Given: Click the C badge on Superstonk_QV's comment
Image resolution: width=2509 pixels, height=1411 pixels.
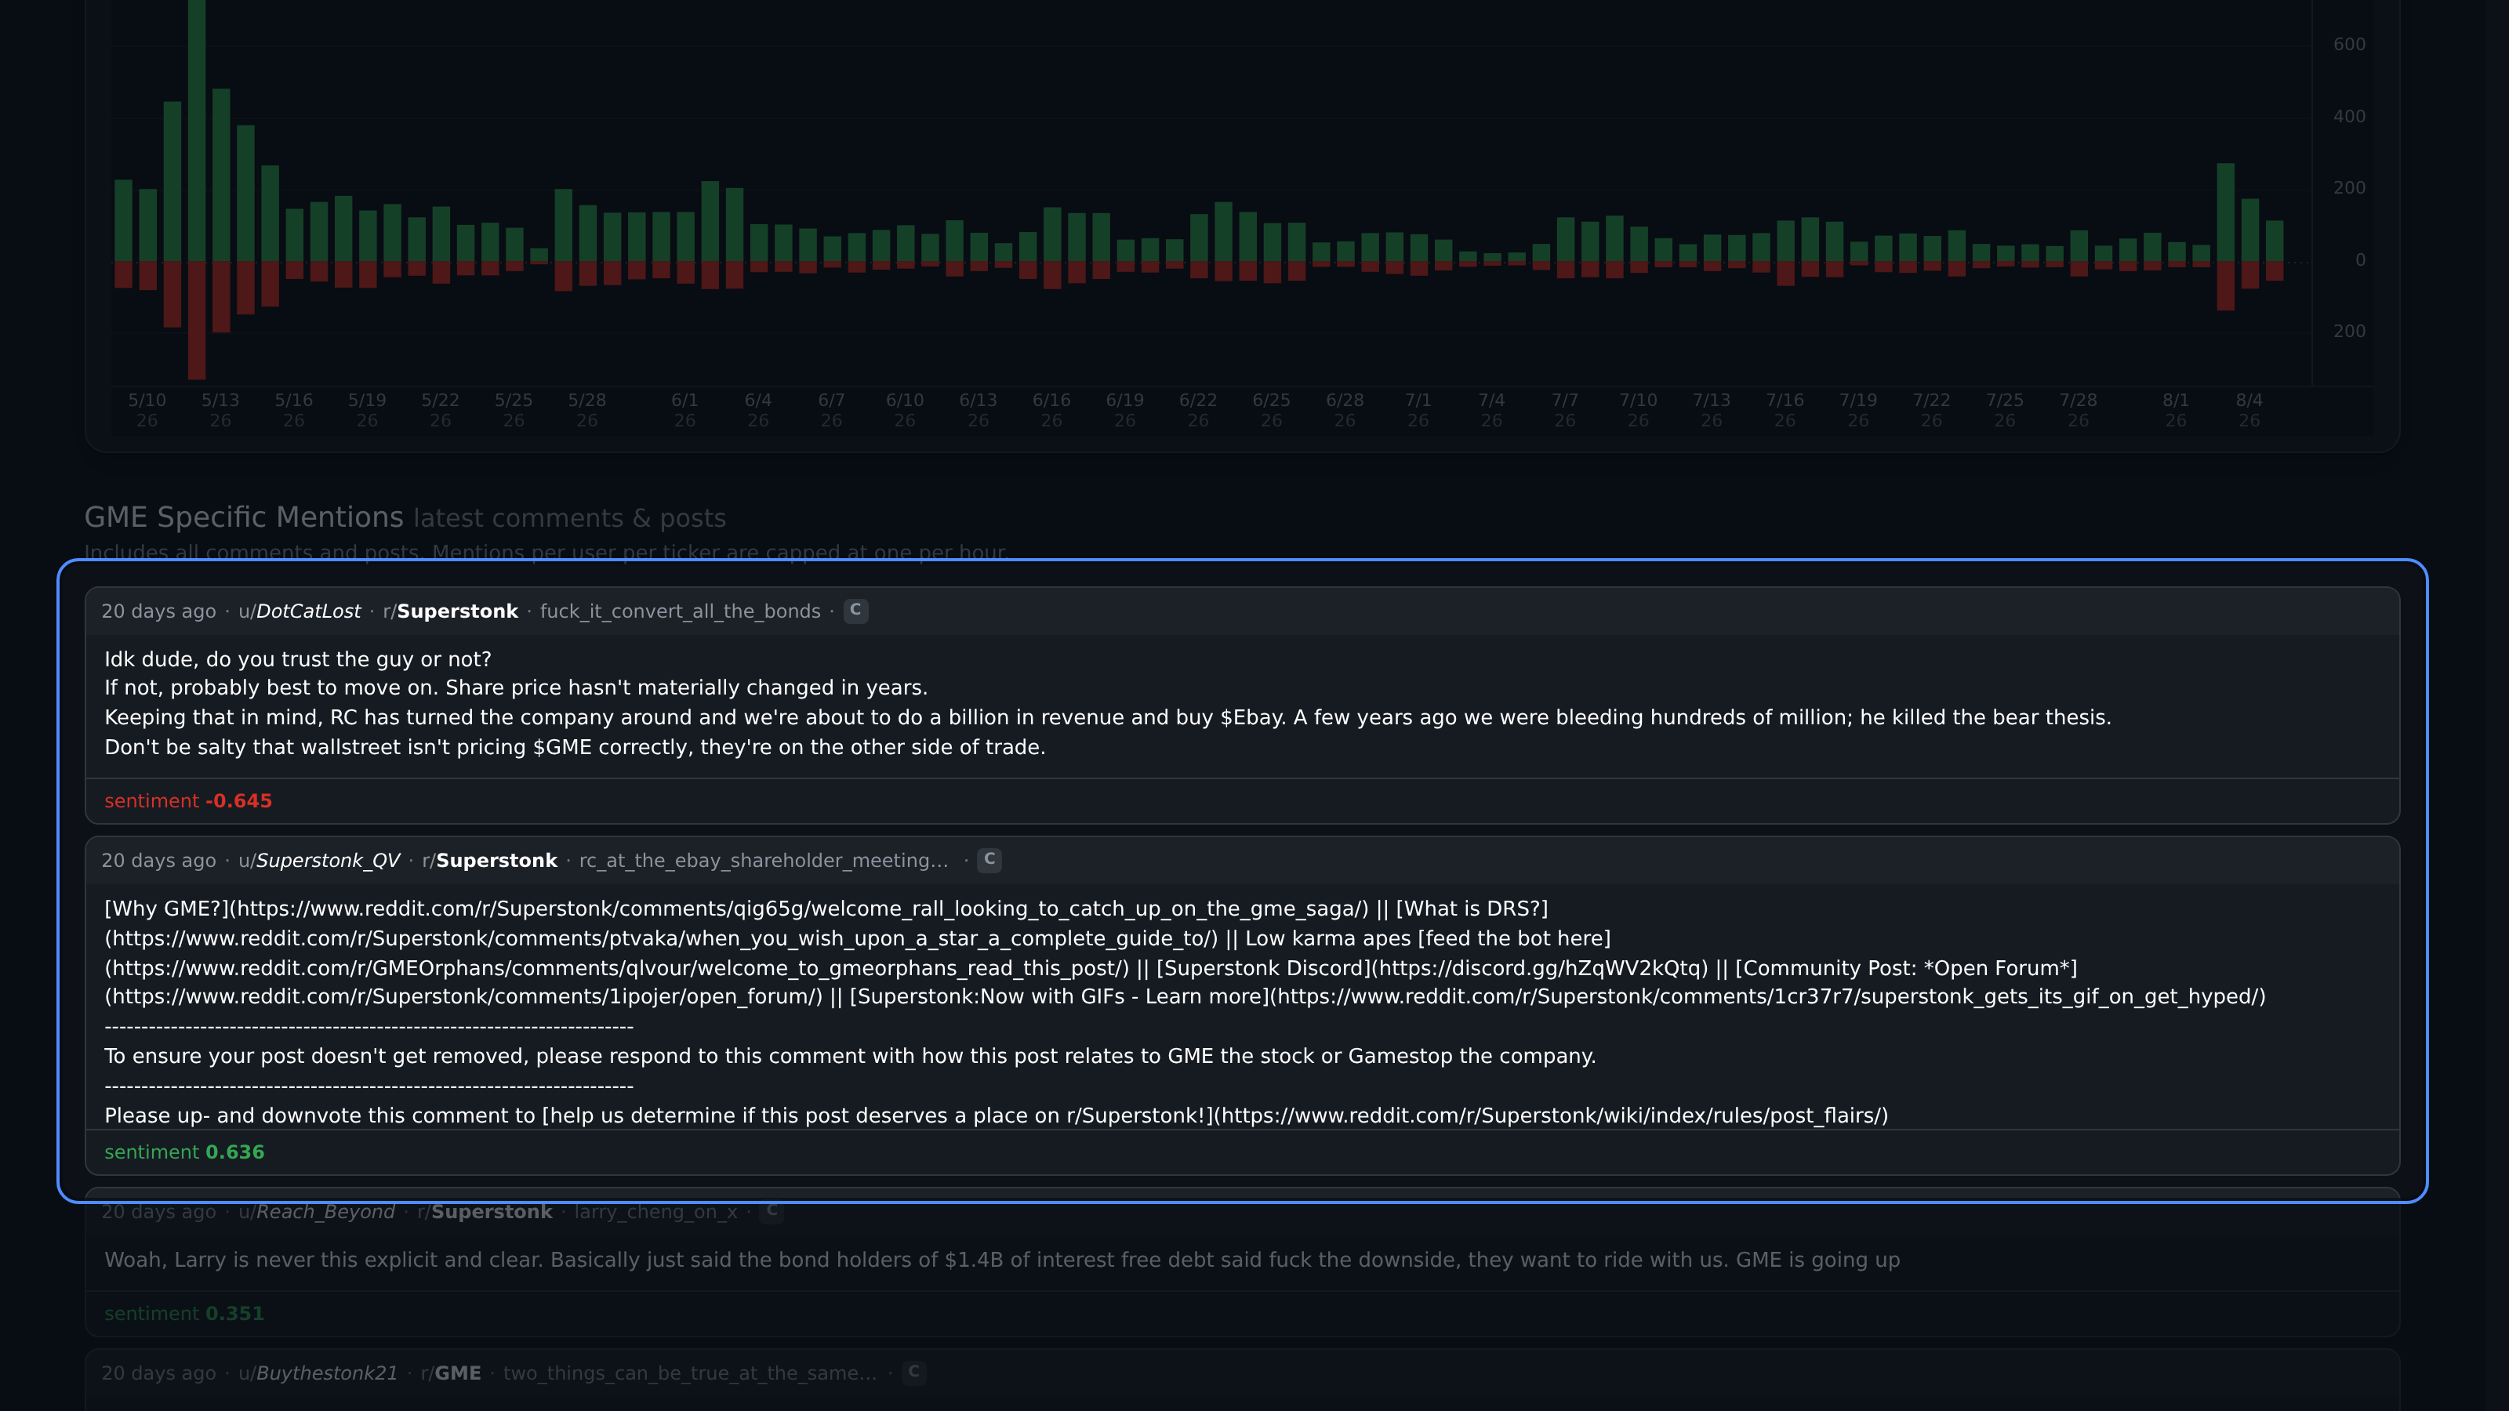Looking at the screenshot, I should point(989,860).
